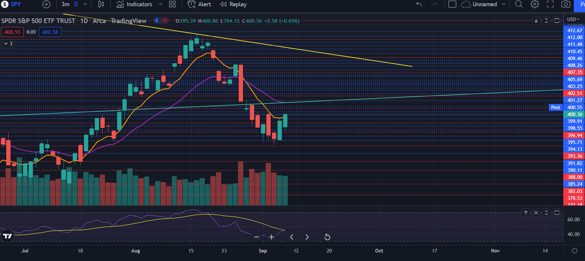This screenshot has height=261, width=585.
Task: Open quick search magnifier
Action: tap(519, 4)
